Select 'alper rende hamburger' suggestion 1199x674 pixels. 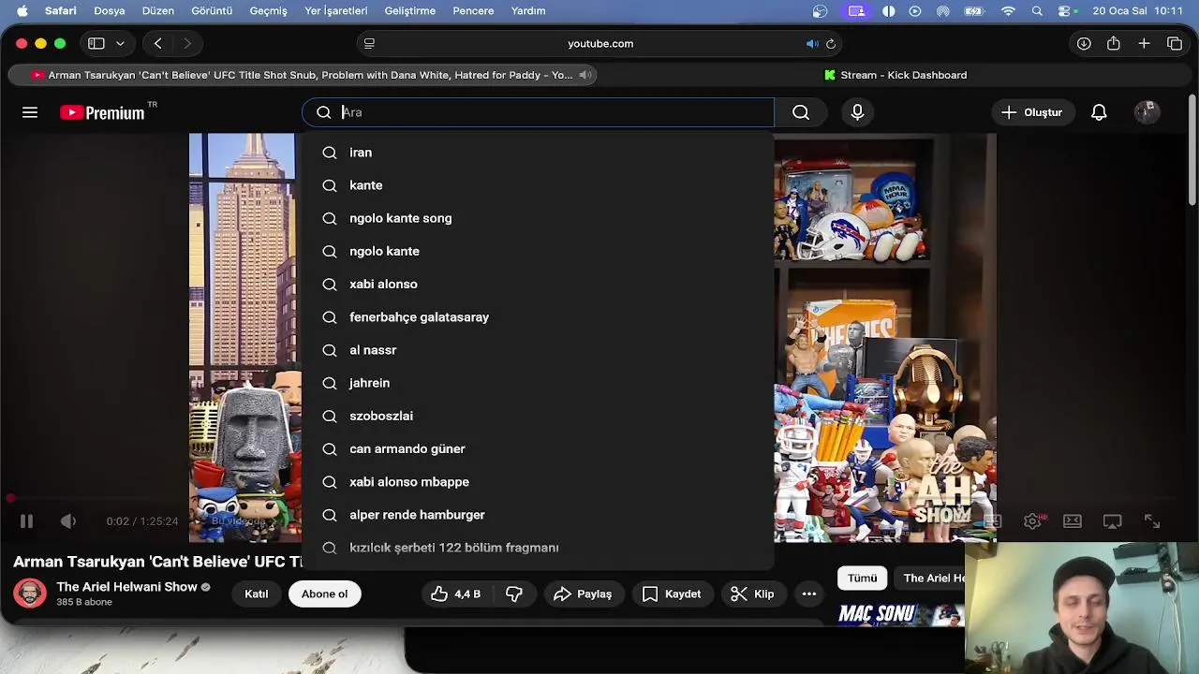point(538,515)
